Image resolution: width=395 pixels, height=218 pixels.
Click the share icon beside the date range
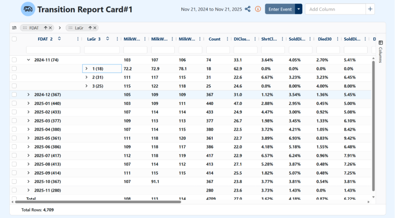(248, 9)
